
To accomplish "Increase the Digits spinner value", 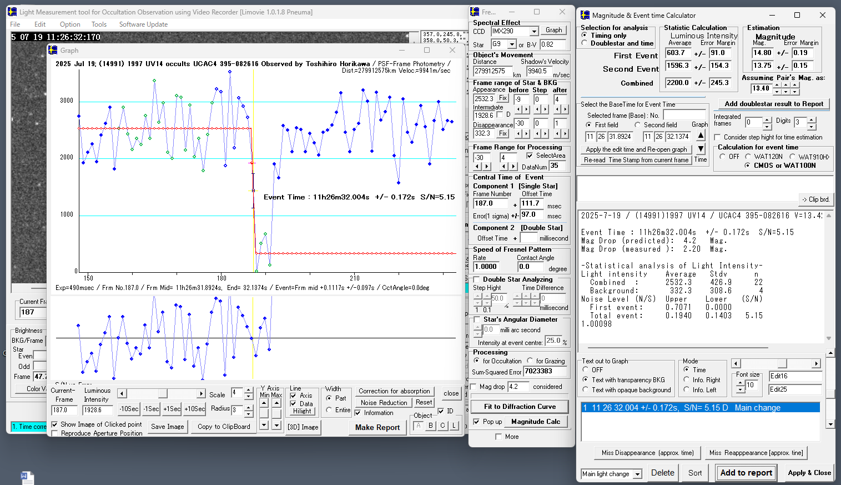I will tap(812, 119).
